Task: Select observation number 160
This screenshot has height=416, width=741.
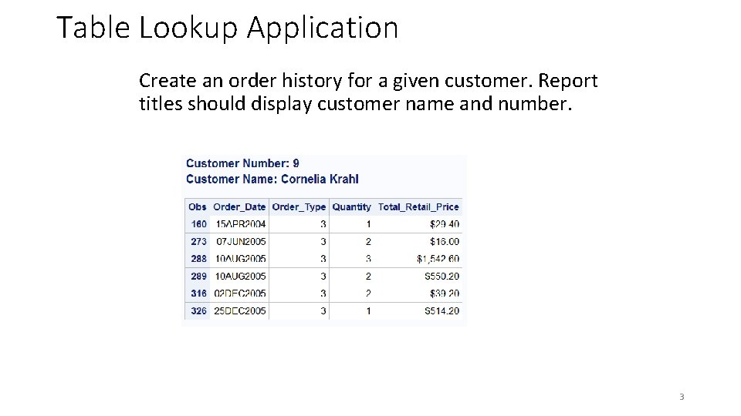Action: (198, 224)
